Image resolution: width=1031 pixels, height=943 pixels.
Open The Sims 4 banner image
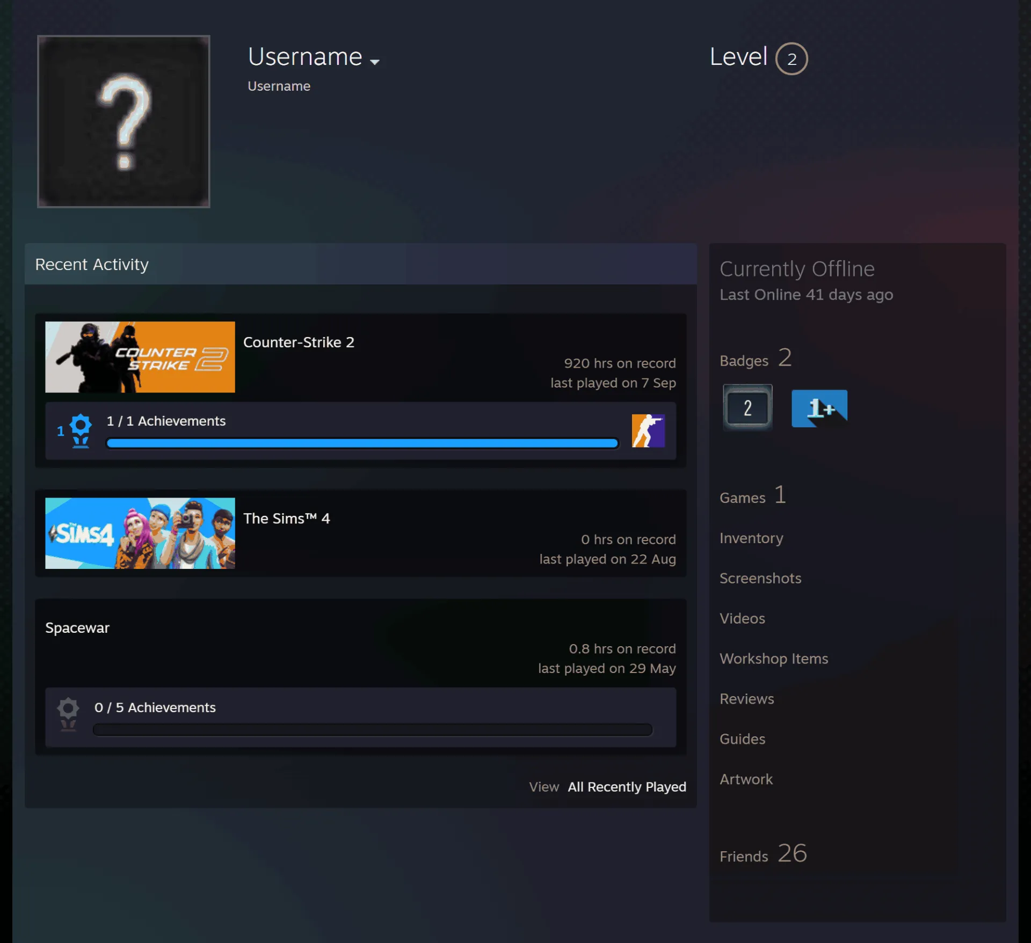(x=140, y=533)
